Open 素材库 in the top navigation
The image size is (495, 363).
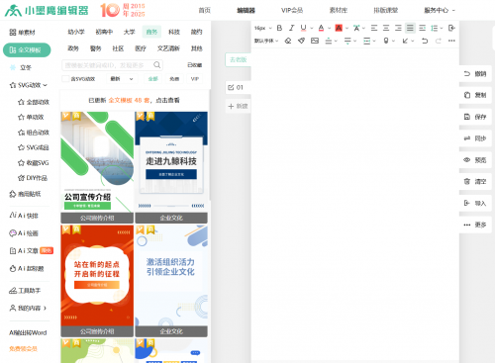(x=339, y=10)
